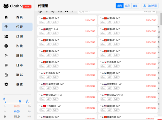This screenshot has height=120, width=162.
Task: Retest Timeout on 1x-新加坡A02 Lv2
Action: coord(151,97)
